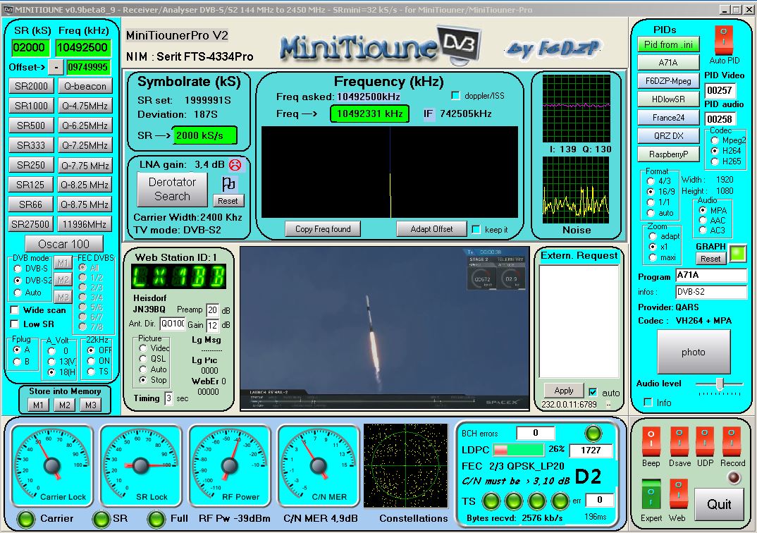
Task: Toggle the Beep switch
Action: point(651,442)
